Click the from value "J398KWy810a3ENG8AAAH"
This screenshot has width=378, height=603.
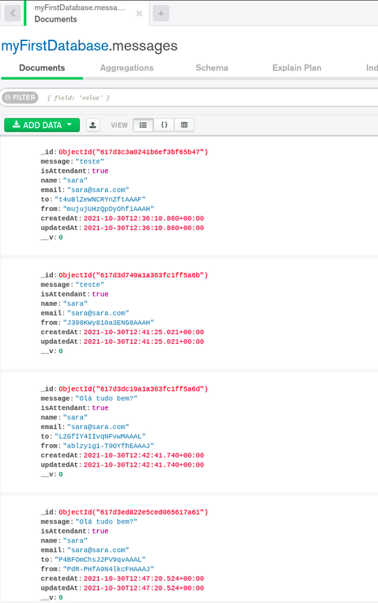coord(109,322)
